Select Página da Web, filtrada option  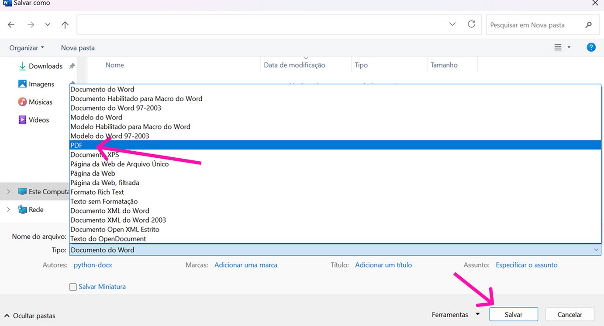coord(335,183)
